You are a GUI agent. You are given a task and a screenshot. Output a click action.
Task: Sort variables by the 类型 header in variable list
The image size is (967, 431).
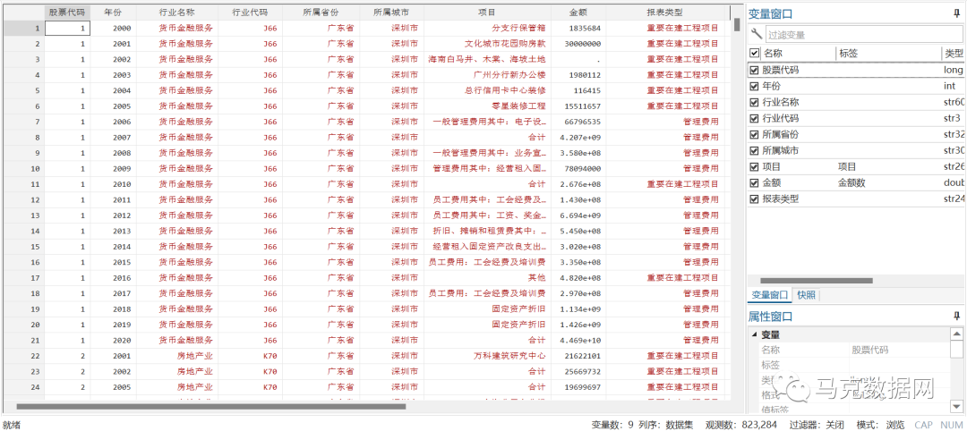[x=954, y=54]
